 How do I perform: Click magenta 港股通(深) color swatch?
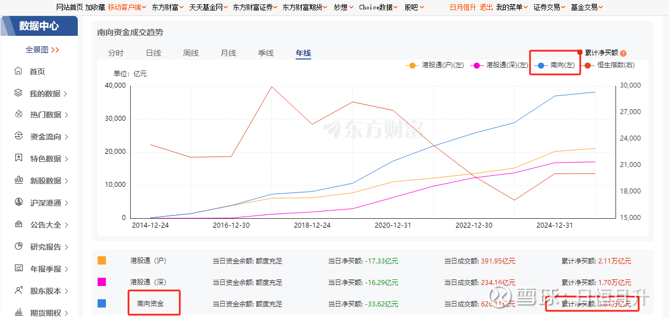point(101,282)
